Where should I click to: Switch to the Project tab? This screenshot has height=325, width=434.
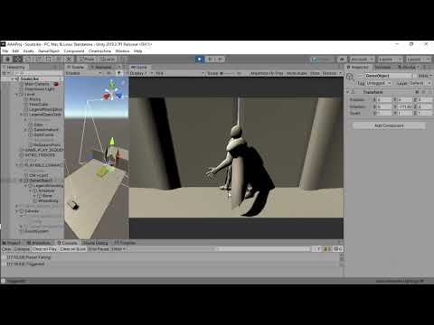click(12, 243)
